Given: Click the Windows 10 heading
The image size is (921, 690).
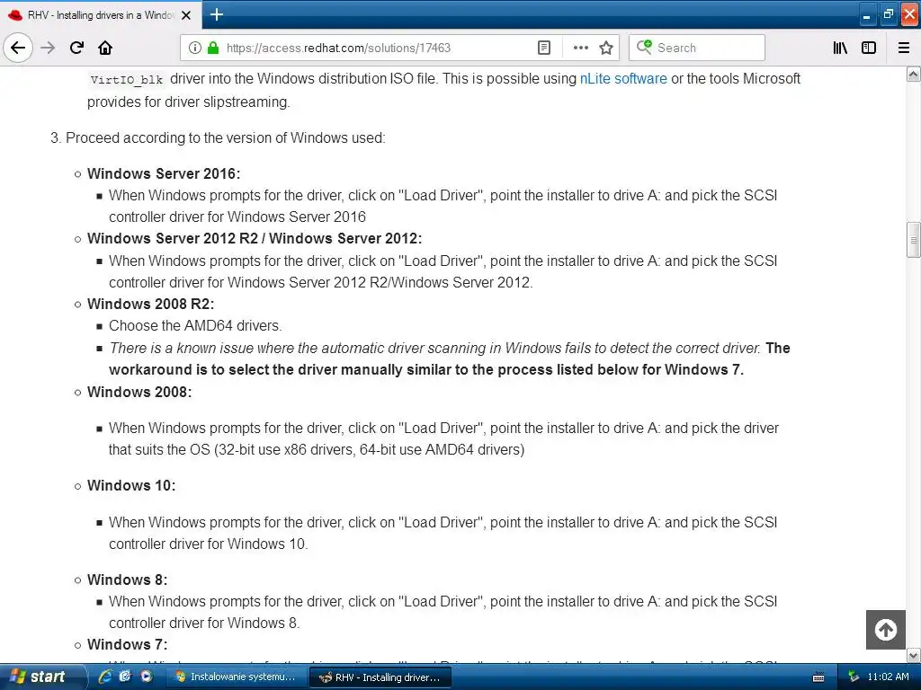Looking at the screenshot, I should [131, 486].
